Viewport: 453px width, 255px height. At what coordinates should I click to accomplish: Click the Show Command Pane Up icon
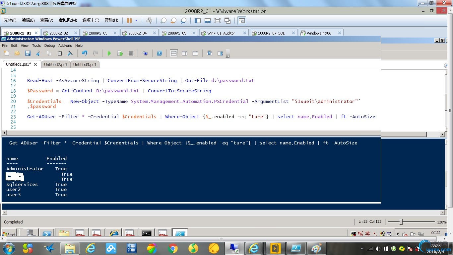210,53
